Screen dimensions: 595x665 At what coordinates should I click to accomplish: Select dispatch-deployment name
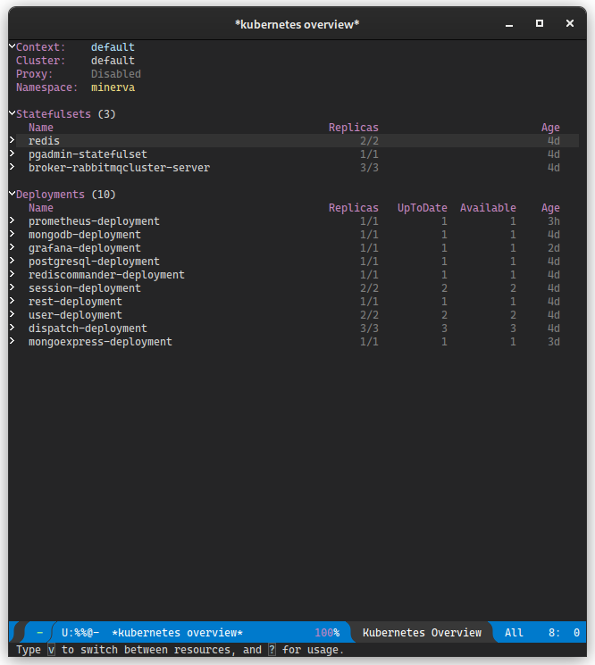88,328
